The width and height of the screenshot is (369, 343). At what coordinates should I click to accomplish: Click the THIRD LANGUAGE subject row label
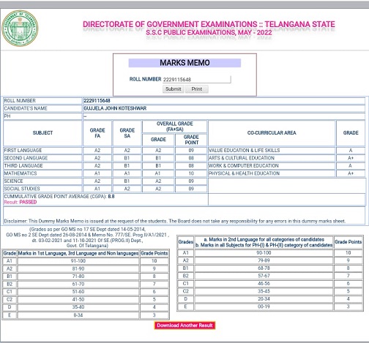coord(23,166)
